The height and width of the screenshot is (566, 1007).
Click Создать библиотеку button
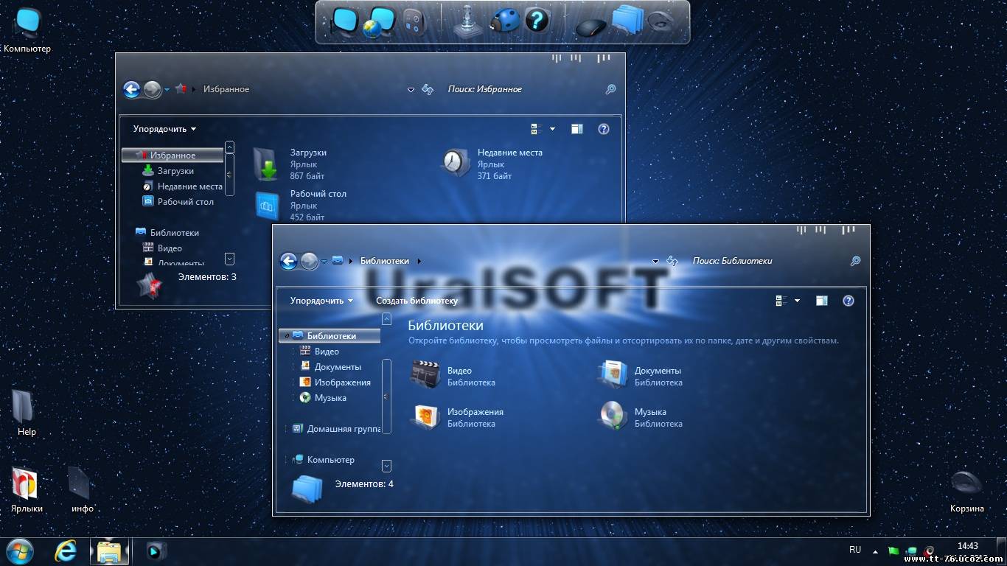[417, 301]
